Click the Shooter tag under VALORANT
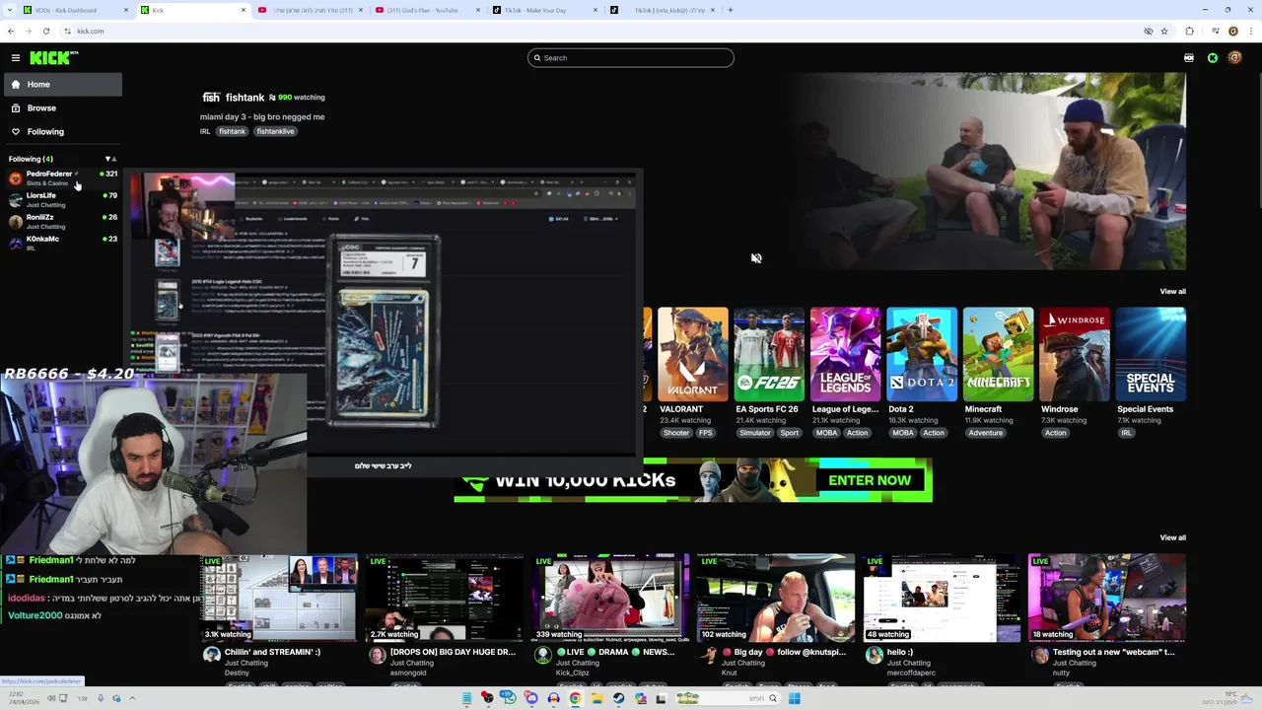1262x710 pixels. click(676, 433)
